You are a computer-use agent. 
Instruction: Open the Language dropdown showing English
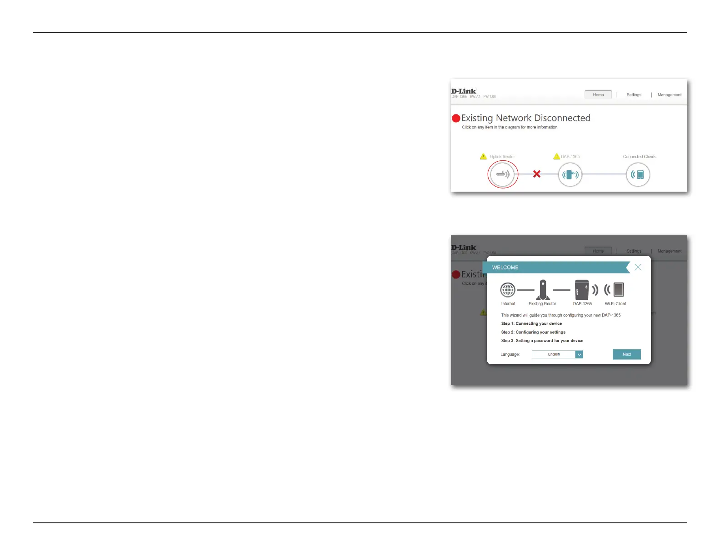[x=557, y=354]
